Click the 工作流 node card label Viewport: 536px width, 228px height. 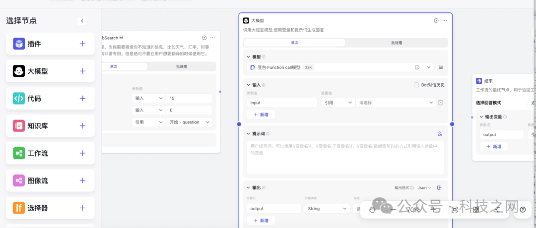click(38, 153)
